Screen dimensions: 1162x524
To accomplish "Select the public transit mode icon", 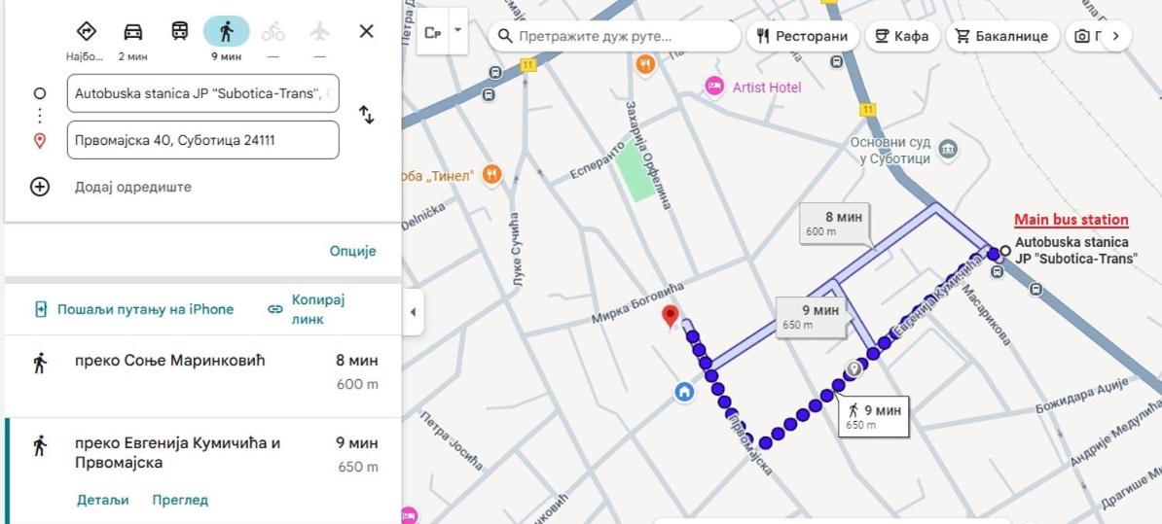I will click(180, 32).
